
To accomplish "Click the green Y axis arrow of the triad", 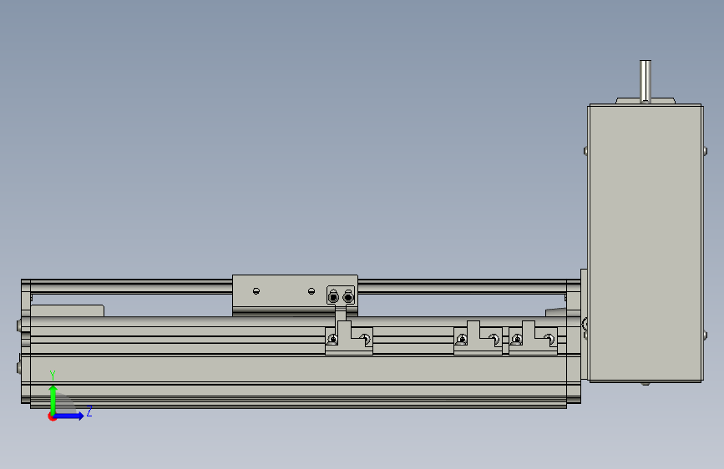I will point(53,399).
